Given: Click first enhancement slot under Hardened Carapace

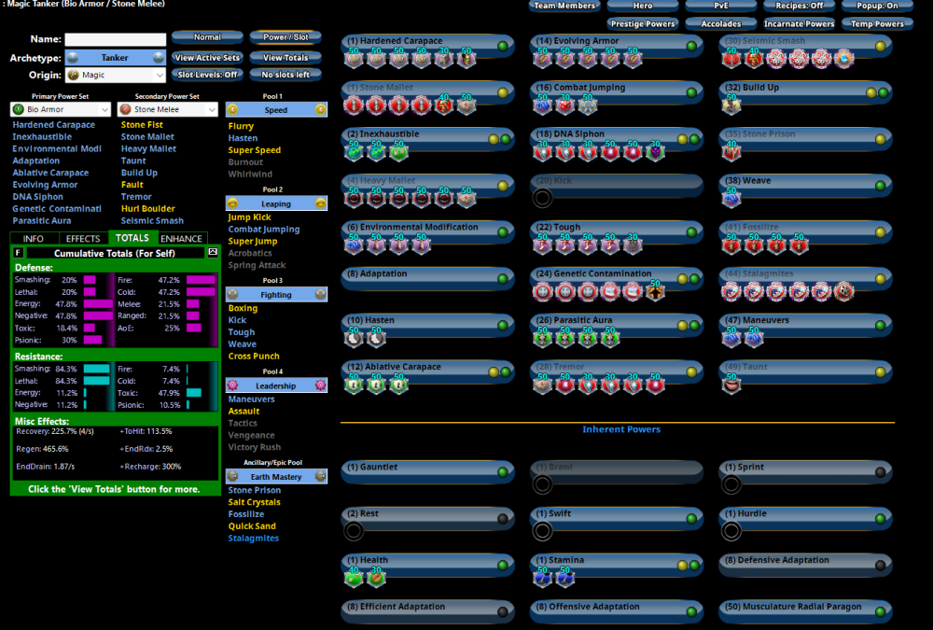Looking at the screenshot, I should [x=354, y=59].
